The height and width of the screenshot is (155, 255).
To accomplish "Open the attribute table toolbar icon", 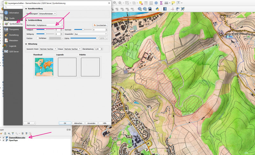I will (146, 3).
